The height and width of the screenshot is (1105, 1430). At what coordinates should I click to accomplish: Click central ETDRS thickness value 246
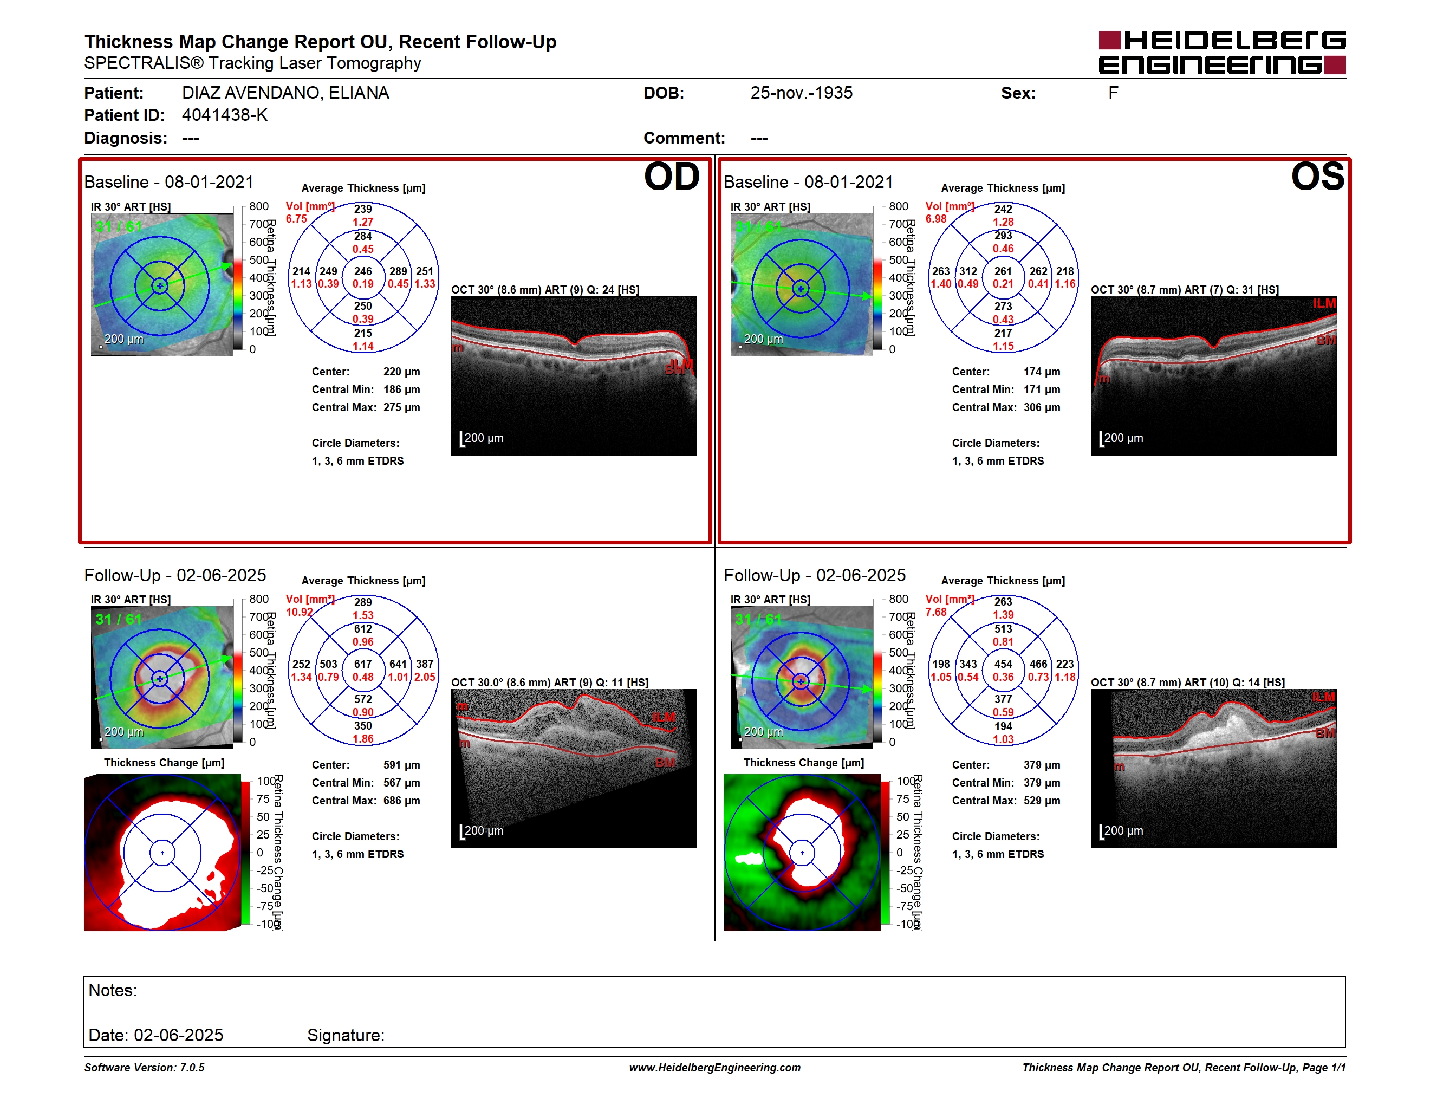pyautogui.click(x=363, y=271)
